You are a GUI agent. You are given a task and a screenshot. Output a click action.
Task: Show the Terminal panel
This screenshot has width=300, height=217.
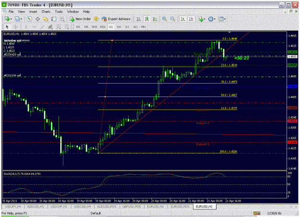54,19
